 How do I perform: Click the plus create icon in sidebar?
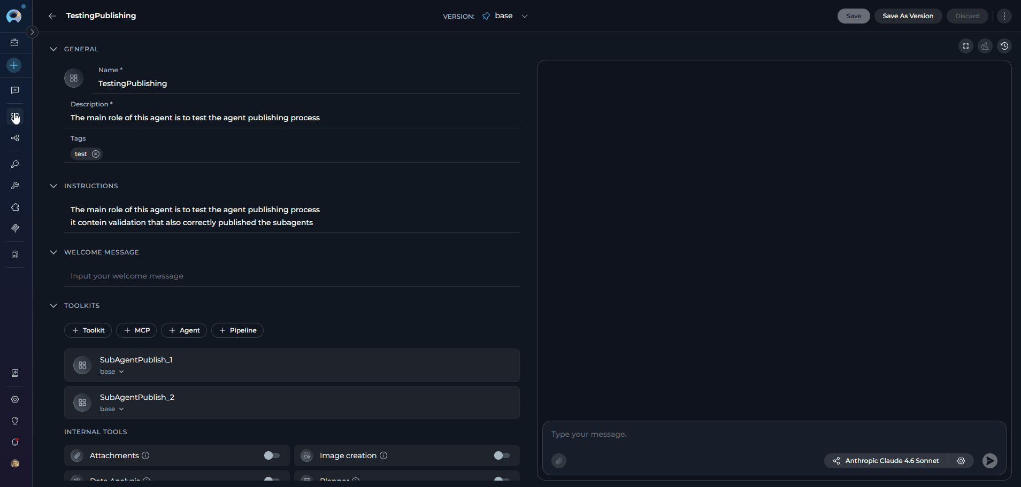(x=15, y=65)
